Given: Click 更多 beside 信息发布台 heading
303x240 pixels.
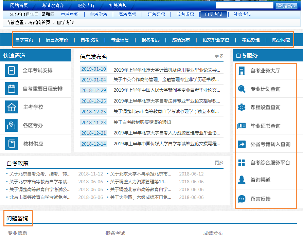Looking at the screenshot, I should coord(219,56).
